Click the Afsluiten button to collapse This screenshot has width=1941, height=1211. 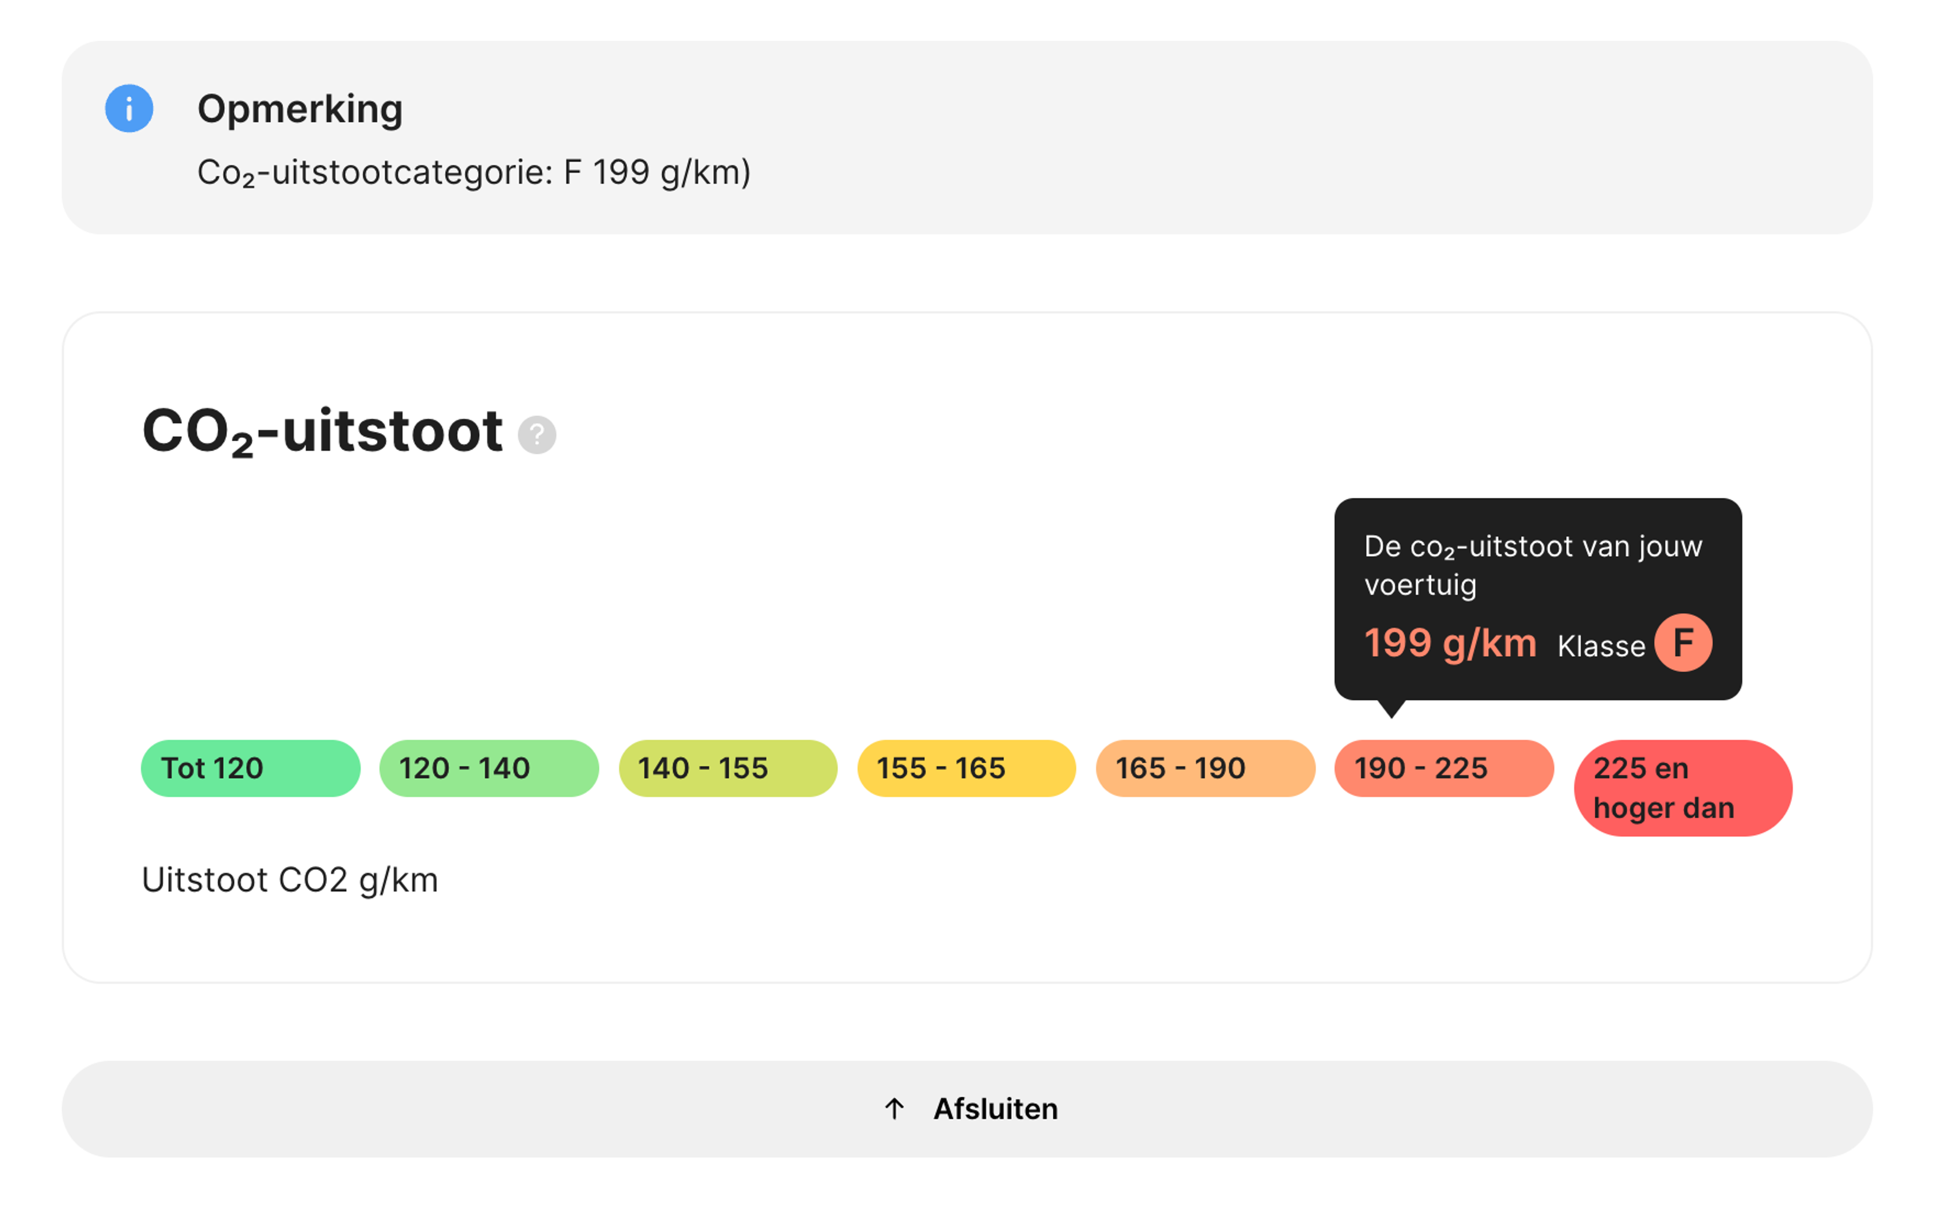pos(967,1109)
